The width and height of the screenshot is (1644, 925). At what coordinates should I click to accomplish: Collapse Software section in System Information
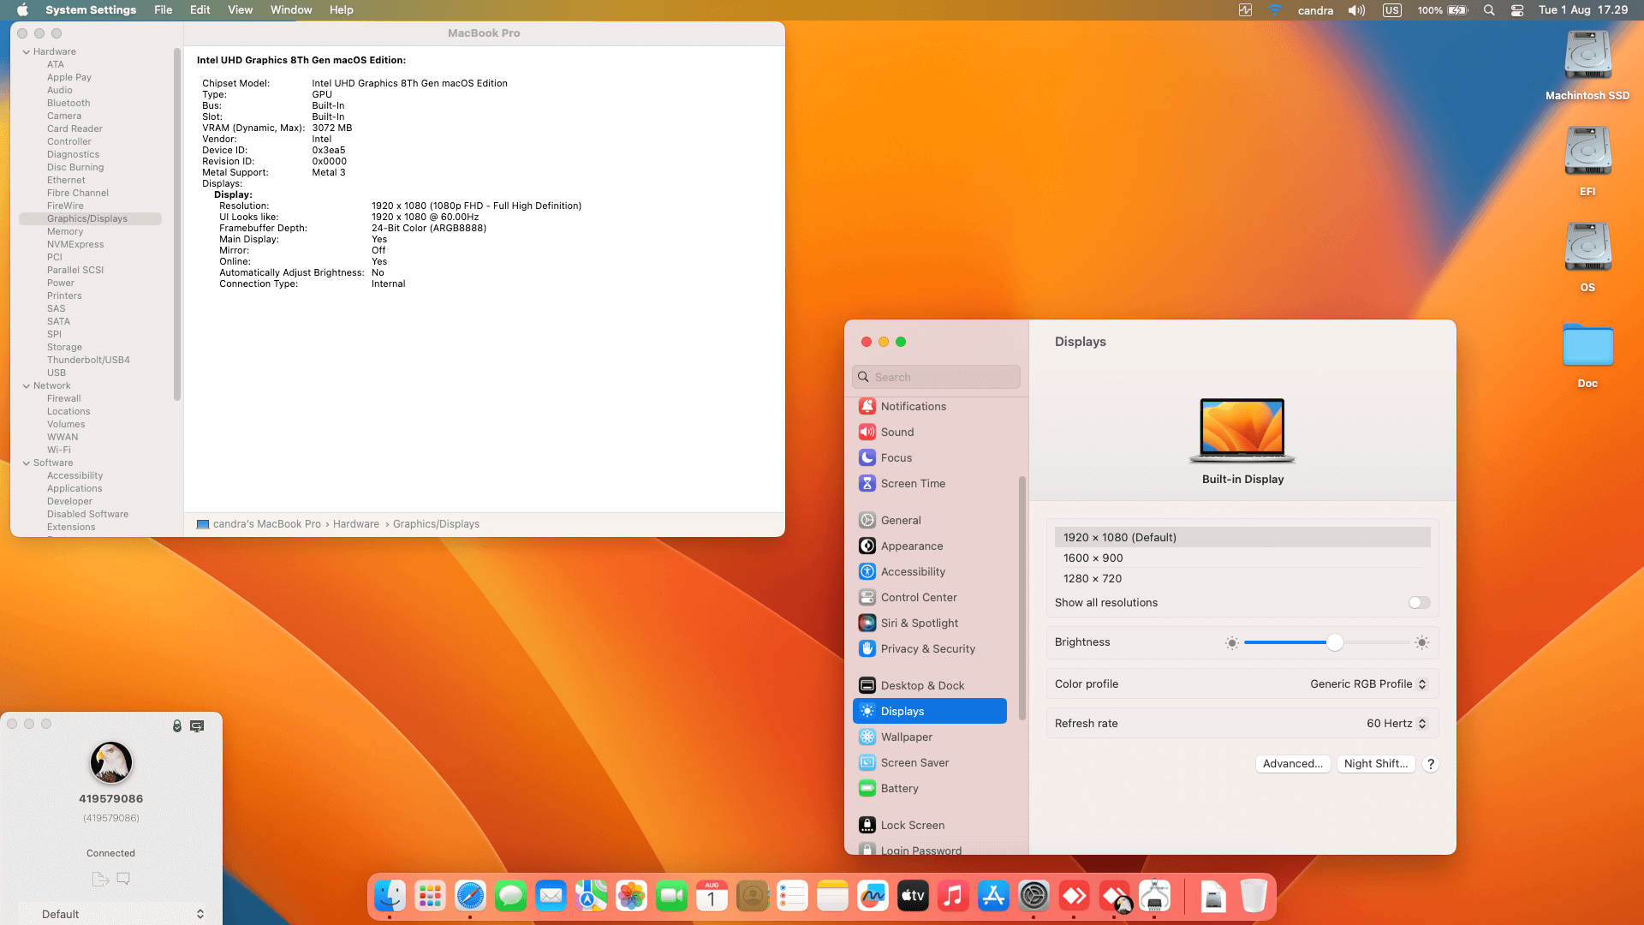click(x=27, y=462)
